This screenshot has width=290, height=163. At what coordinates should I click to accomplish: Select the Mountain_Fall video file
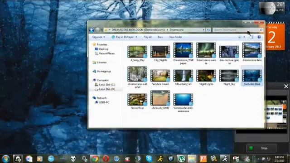tap(183, 77)
